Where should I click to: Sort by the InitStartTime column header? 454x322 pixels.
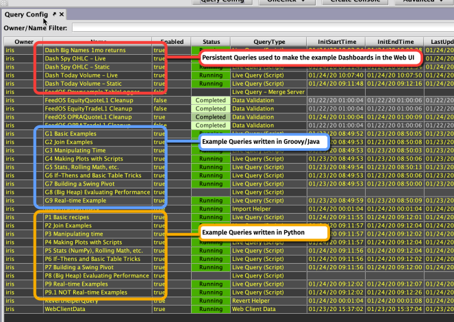click(x=337, y=42)
